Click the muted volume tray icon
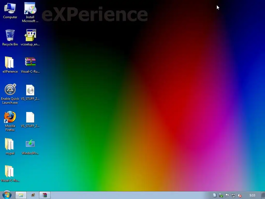This screenshot has height=199, width=265. tap(239, 195)
